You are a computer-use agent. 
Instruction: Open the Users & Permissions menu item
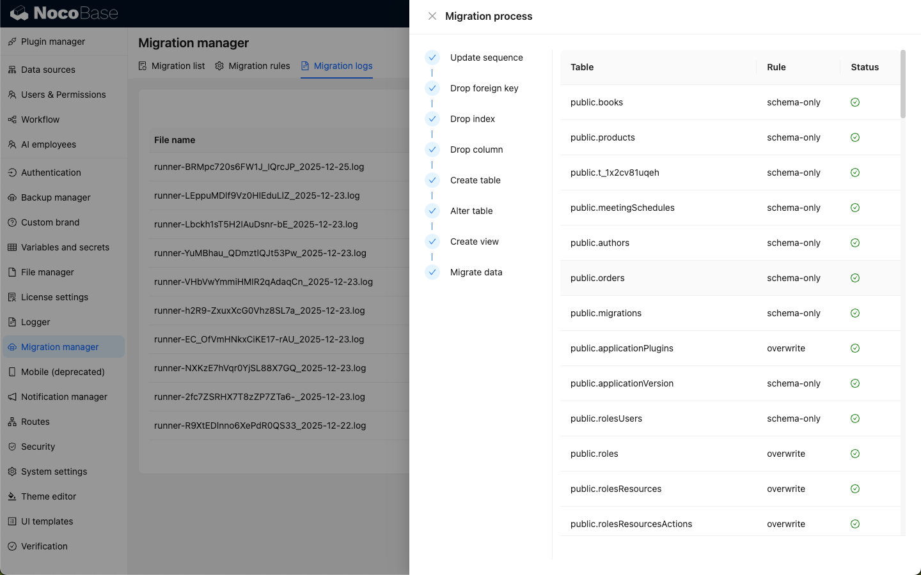click(63, 95)
